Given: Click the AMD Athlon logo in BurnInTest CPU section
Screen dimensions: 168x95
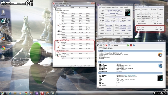Looking at the screenshot, I should click(160, 78).
